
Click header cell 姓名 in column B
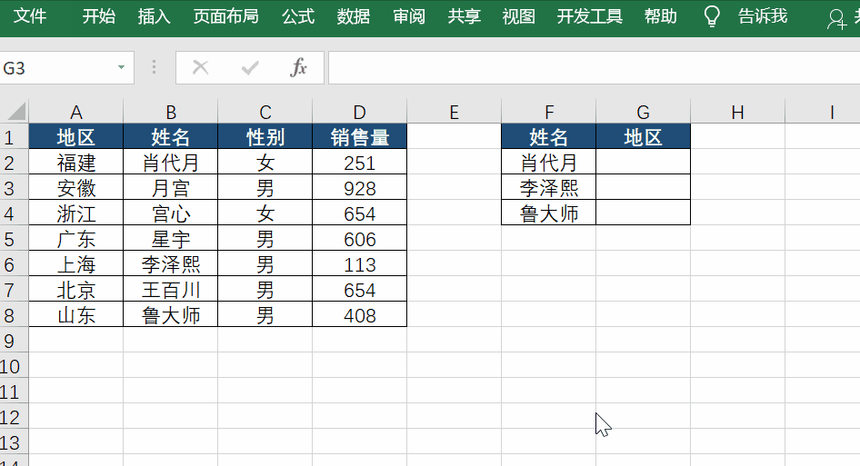tap(171, 136)
